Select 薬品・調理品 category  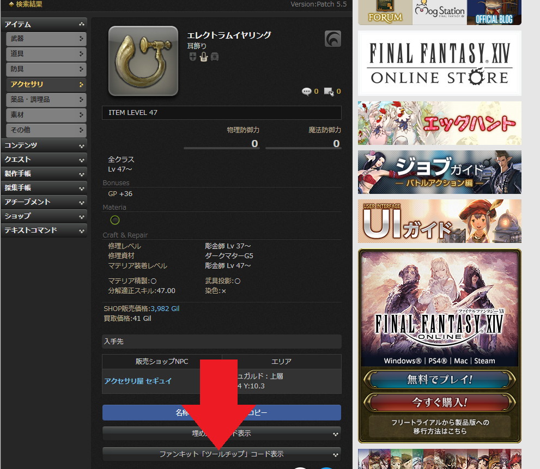(46, 100)
